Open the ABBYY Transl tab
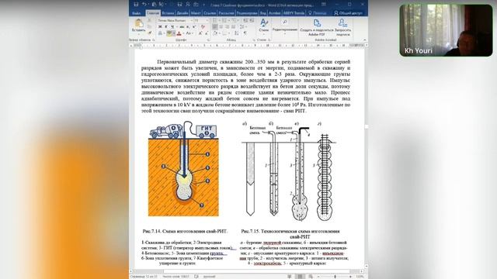 (294, 13)
